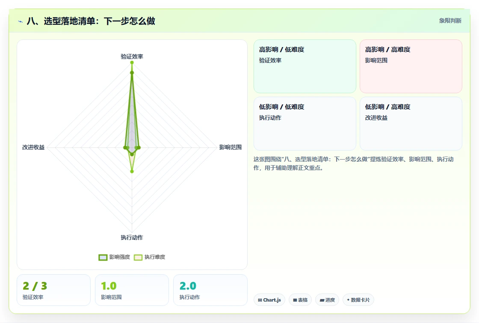
Task: Click 验证效率 text inside 高影响 / 低难度 card
Action: click(270, 60)
